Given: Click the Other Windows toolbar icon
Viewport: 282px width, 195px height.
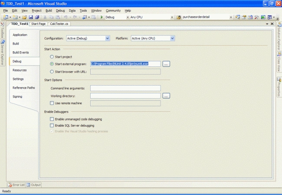Looking at the screenshot, I should pyautogui.click(x=269, y=17).
